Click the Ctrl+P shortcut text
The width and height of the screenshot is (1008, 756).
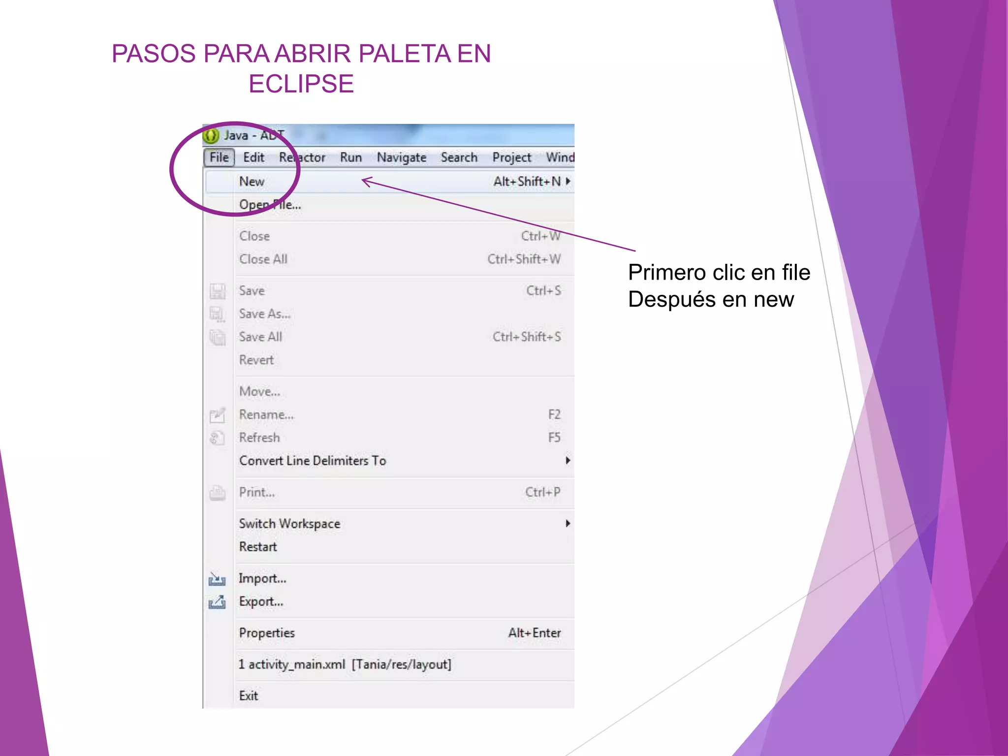tap(543, 493)
